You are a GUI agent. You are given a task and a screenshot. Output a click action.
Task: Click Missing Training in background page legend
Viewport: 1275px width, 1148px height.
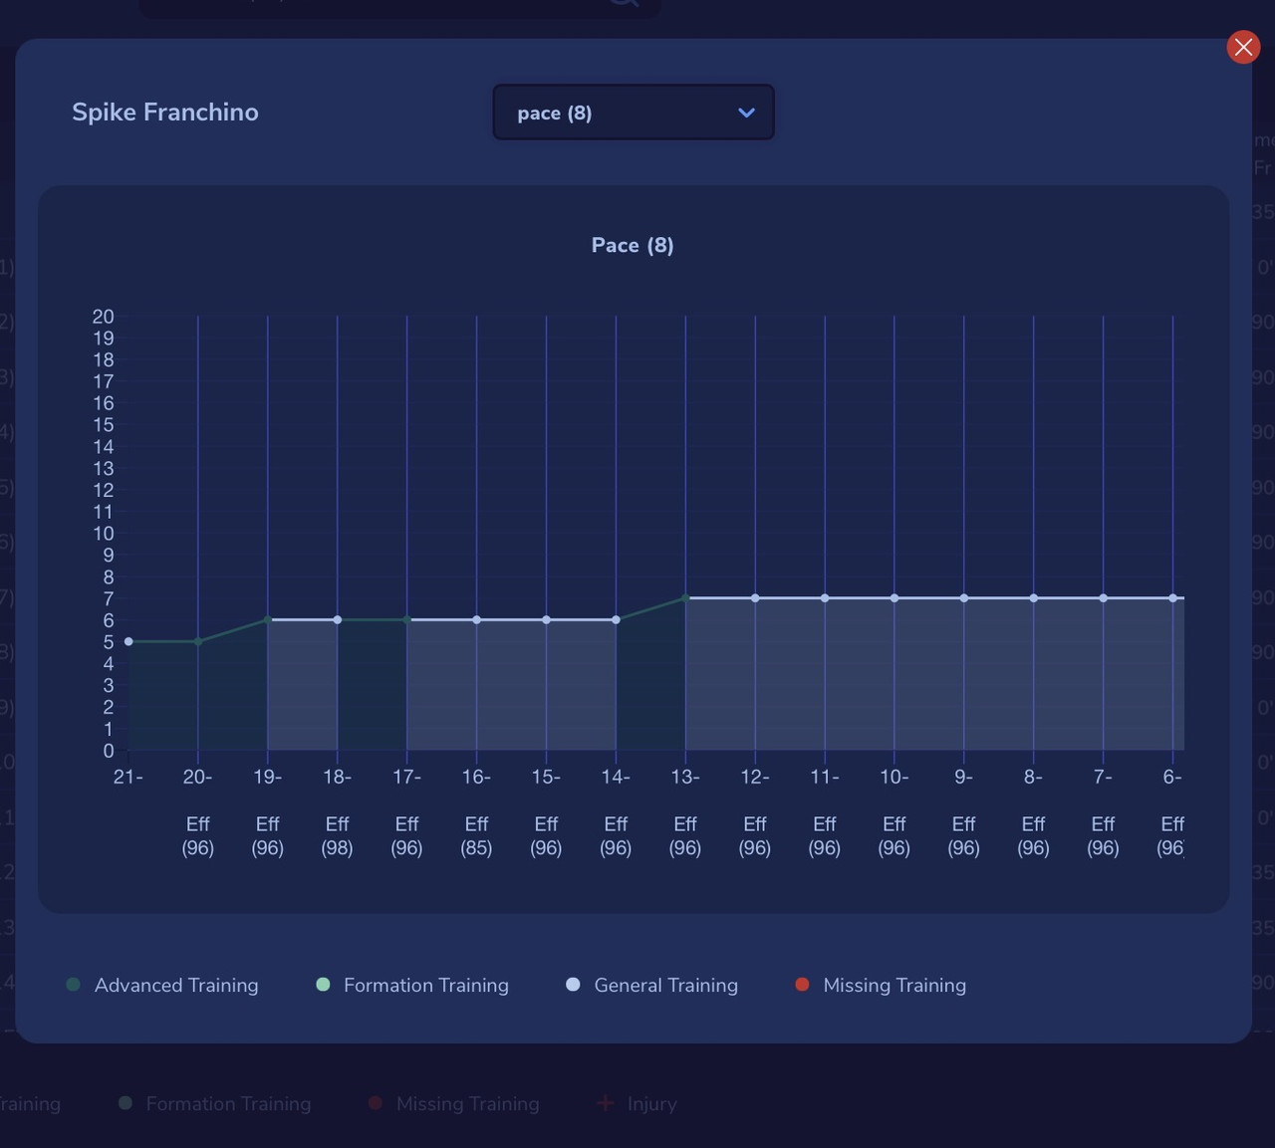454,1103
